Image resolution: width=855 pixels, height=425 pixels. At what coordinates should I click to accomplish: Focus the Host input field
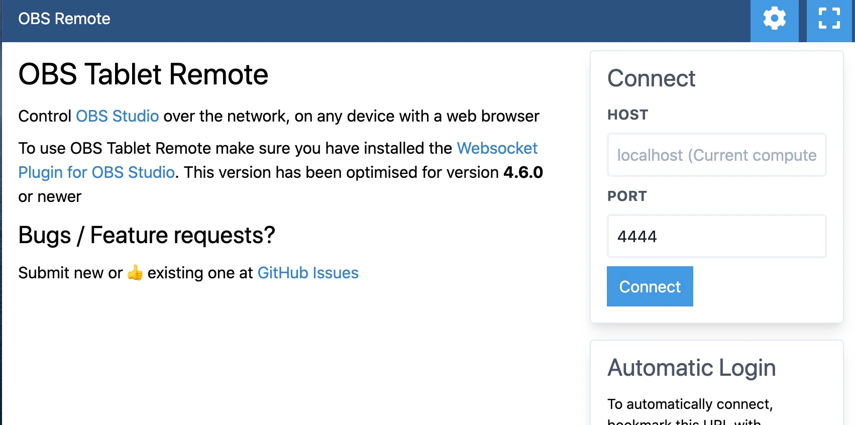tap(717, 155)
